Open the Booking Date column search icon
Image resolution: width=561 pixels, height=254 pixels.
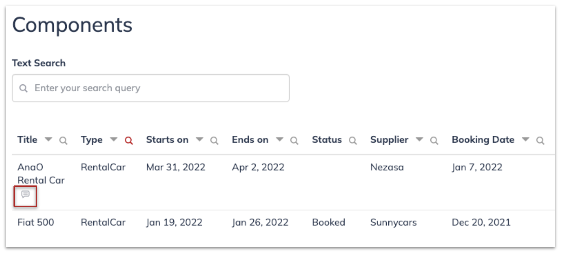tap(540, 140)
